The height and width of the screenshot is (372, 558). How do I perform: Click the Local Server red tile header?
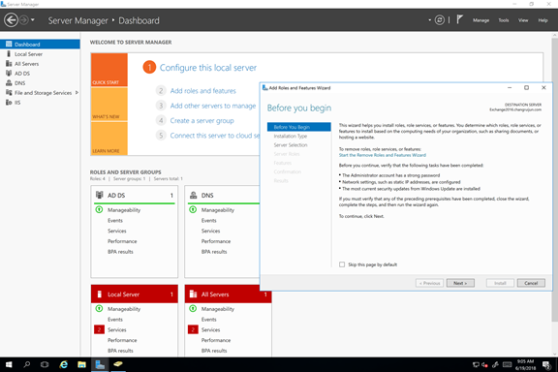coord(134,294)
